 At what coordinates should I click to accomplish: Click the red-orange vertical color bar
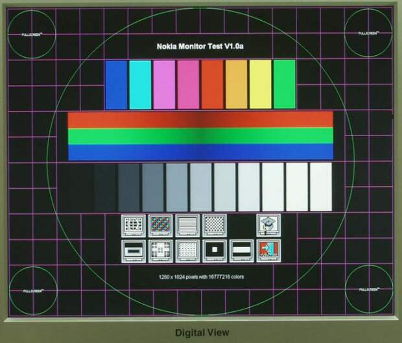(212, 85)
